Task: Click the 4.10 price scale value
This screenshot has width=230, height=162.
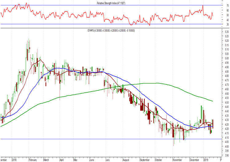Action: coord(227,138)
